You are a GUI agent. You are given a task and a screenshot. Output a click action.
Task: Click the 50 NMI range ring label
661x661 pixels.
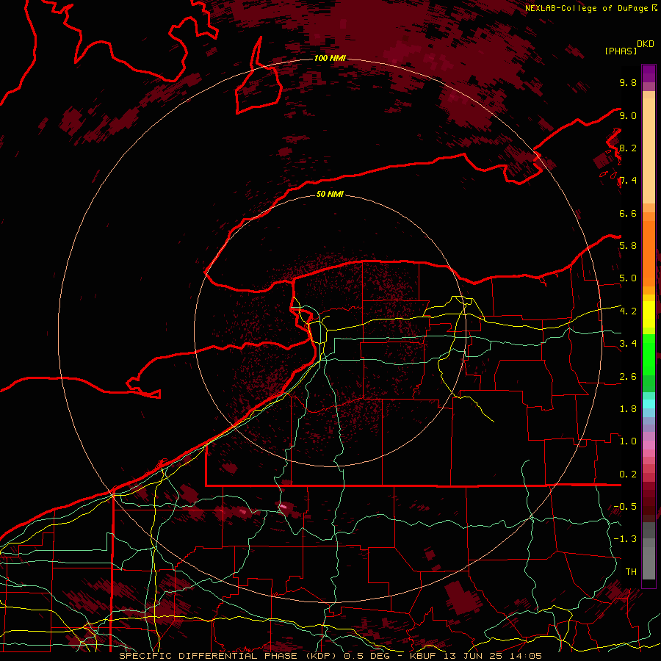tap(330, 194)
